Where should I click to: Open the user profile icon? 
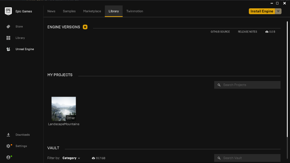pyautogui.click(x=8, y=157)
